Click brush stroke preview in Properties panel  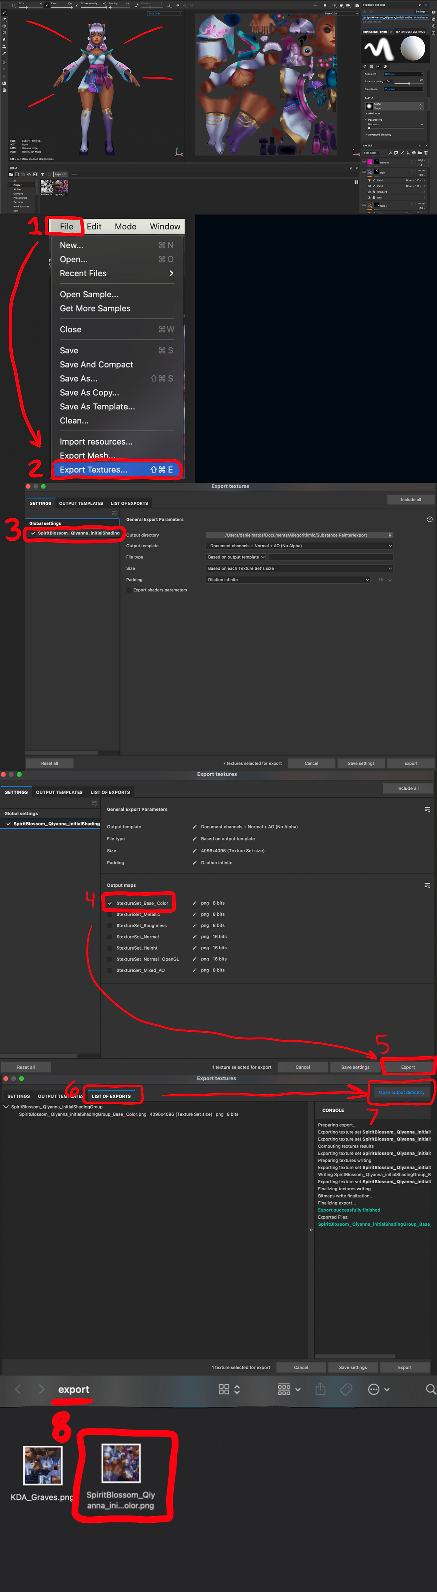(x=379, y=48)
